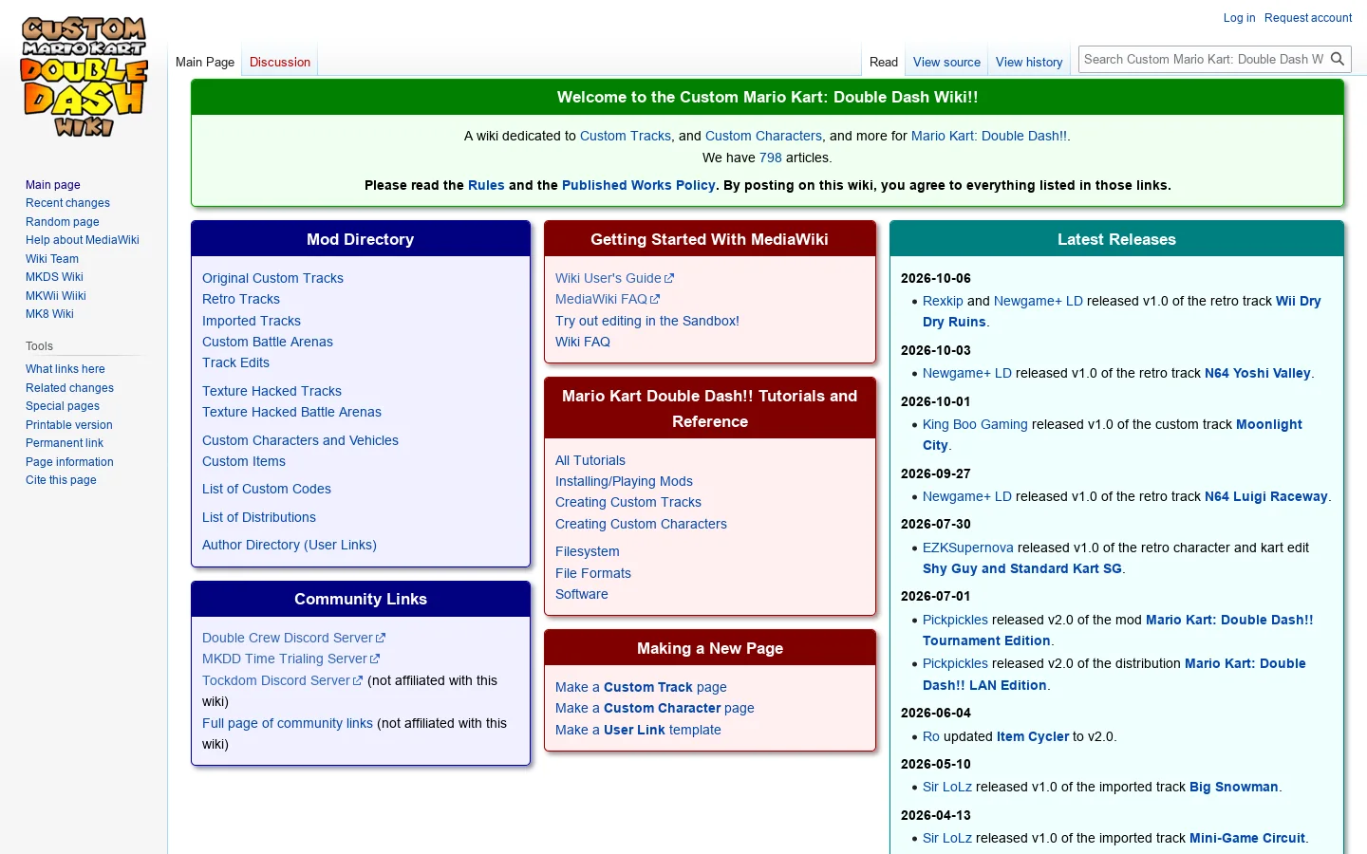
Task: Click the 798 articles count link
Action: coord(771,158)
